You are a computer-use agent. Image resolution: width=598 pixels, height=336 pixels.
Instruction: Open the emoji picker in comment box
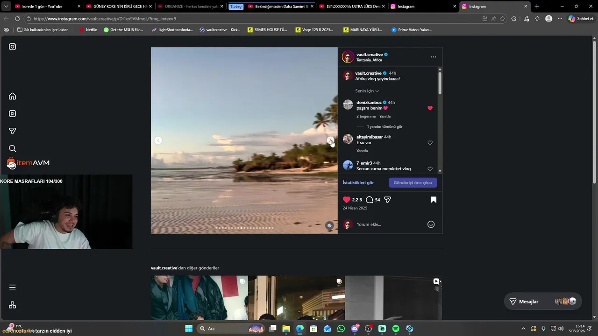(x=431, y=224)
